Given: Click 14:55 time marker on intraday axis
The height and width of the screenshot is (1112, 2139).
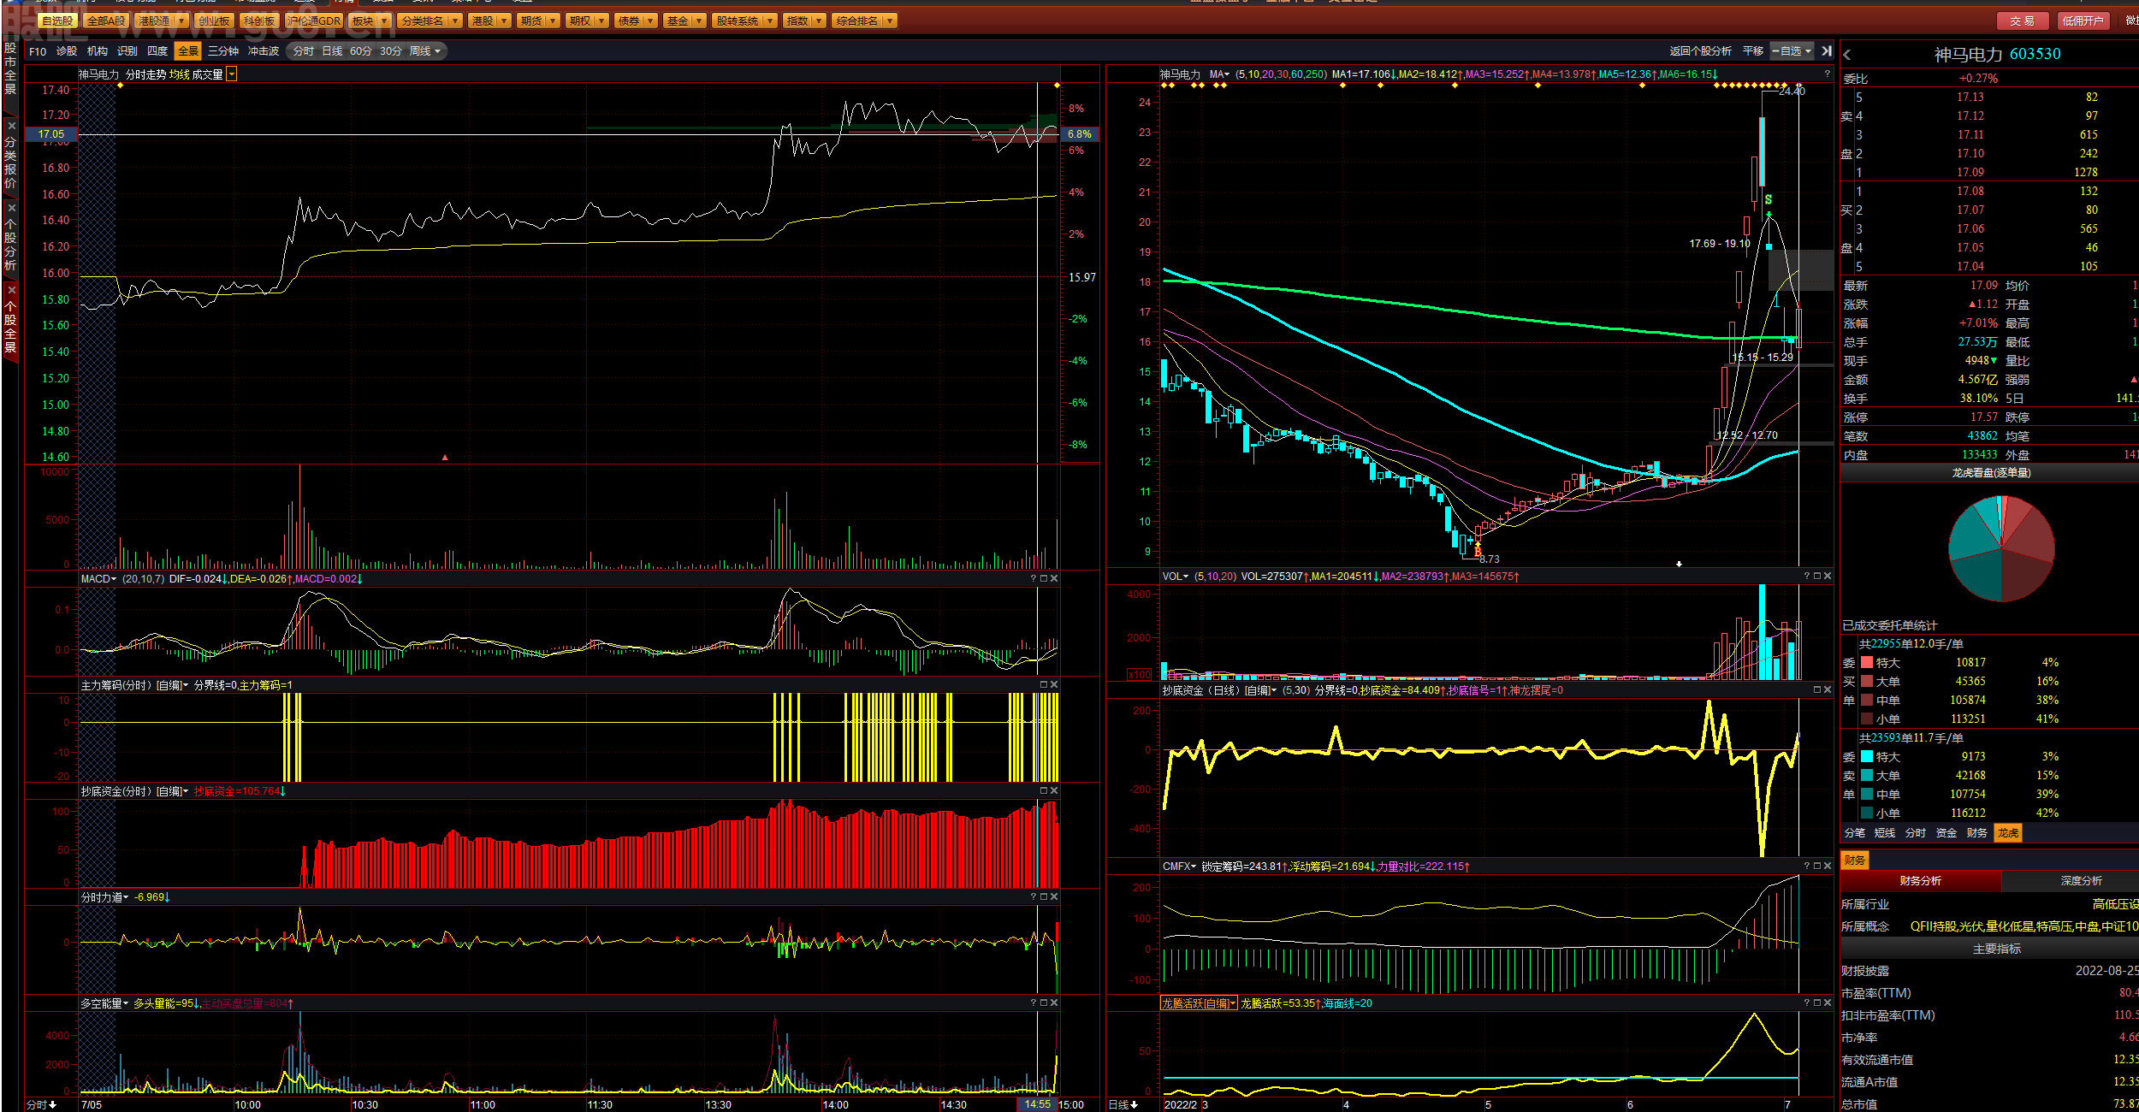Looking at the screenshot, I should pos(1037,1104).
